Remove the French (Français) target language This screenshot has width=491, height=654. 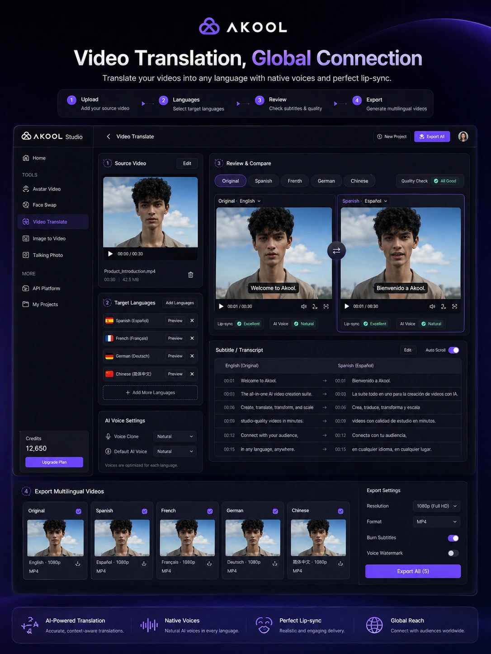coord(192,338)
